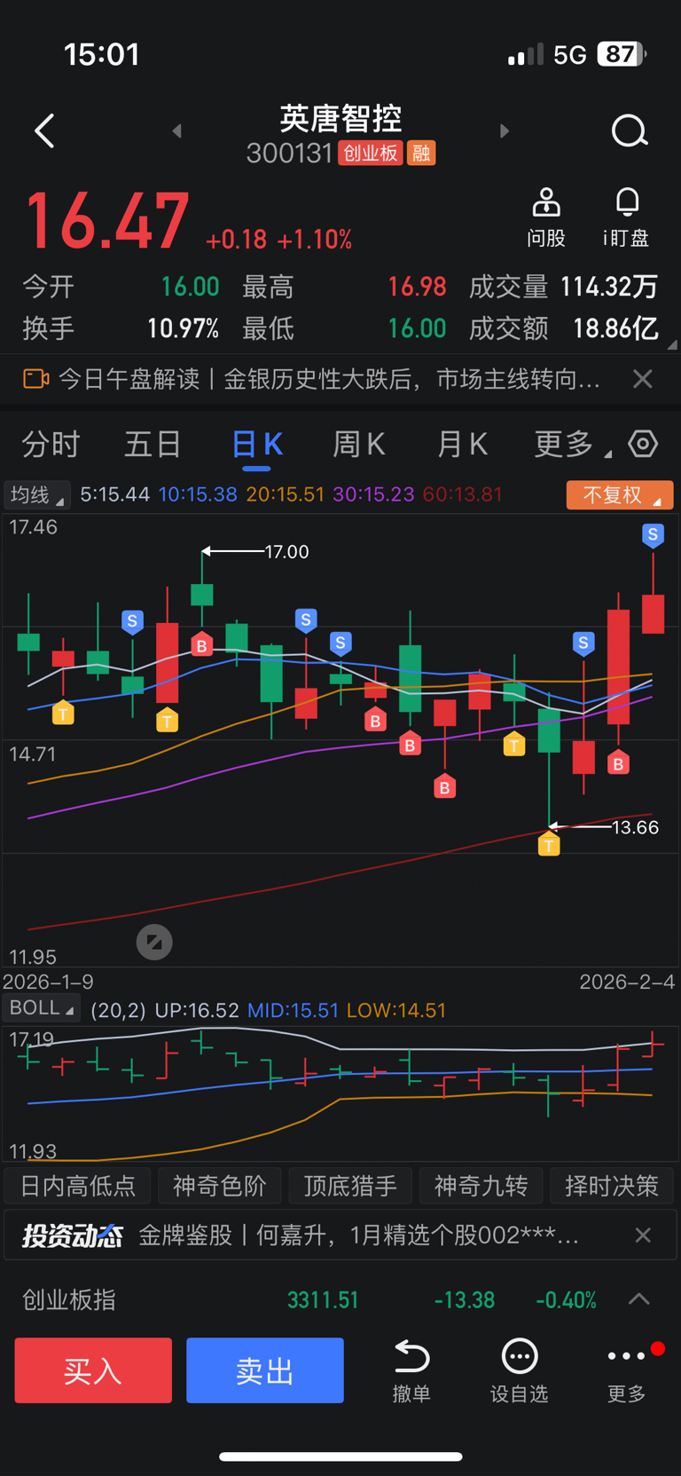The image size is (681, 1476).
Task: Open the BOLL indicator dropdown
Action: 41,1008
